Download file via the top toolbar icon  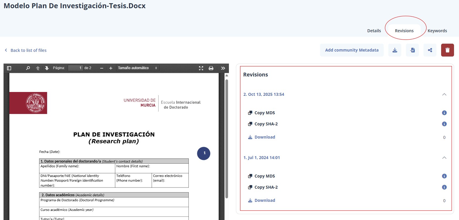coord(395,50)
